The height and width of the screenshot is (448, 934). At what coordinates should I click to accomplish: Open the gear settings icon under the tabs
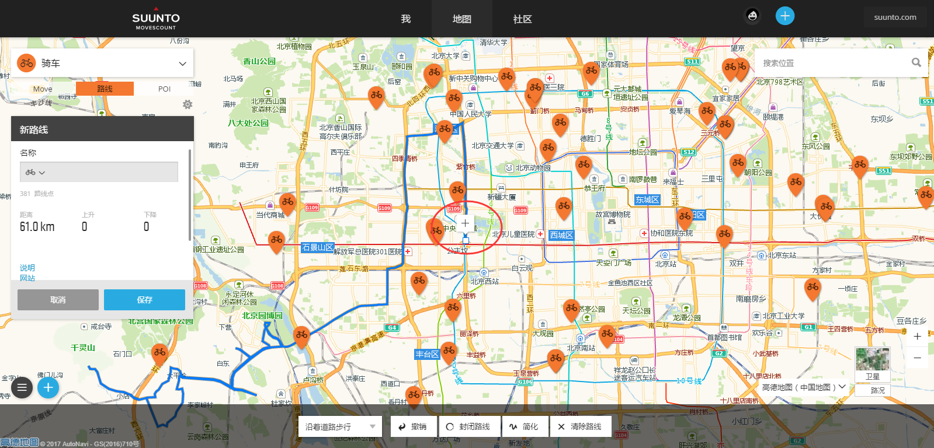(x=188, y=104)
